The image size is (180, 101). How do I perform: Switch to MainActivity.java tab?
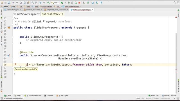coord(13,10)
